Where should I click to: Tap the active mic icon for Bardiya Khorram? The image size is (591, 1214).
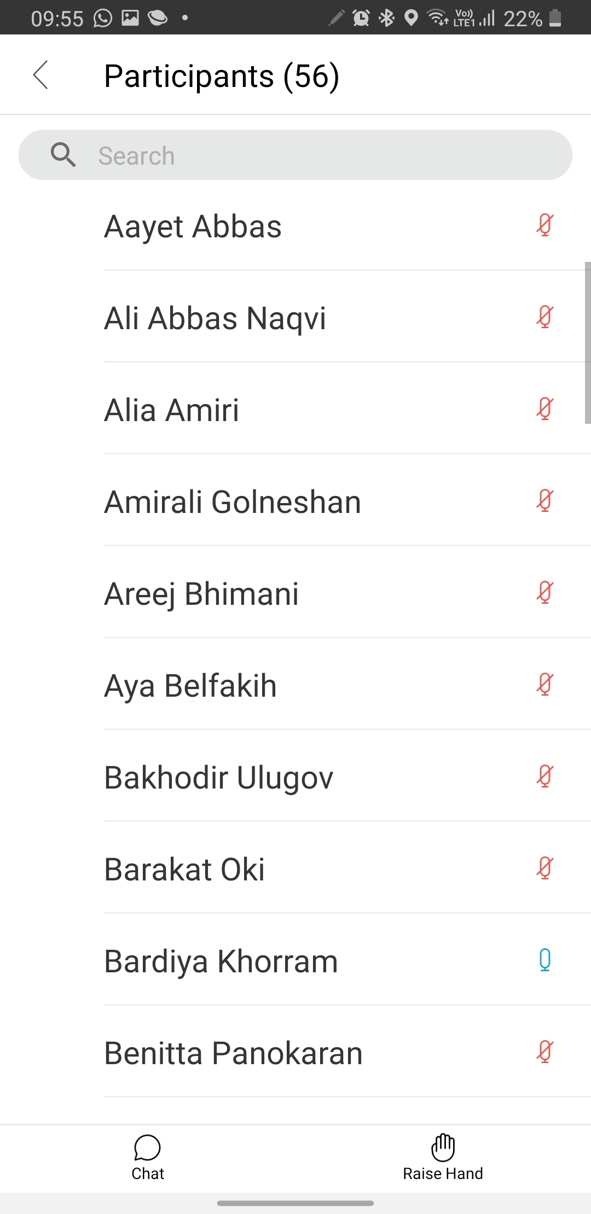tap(544, 960)
